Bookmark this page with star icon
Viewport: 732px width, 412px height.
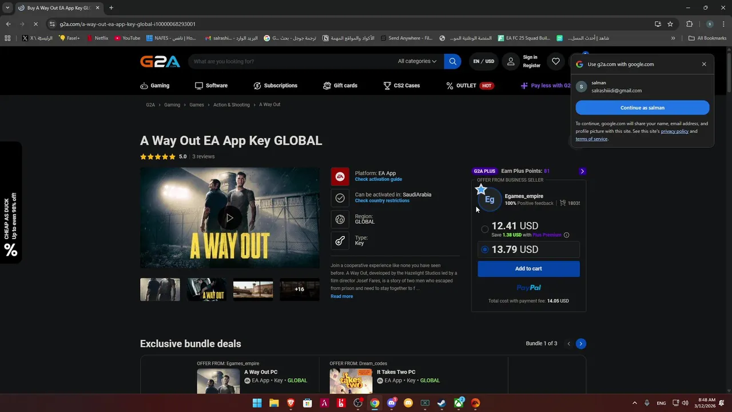pos(670,24)
